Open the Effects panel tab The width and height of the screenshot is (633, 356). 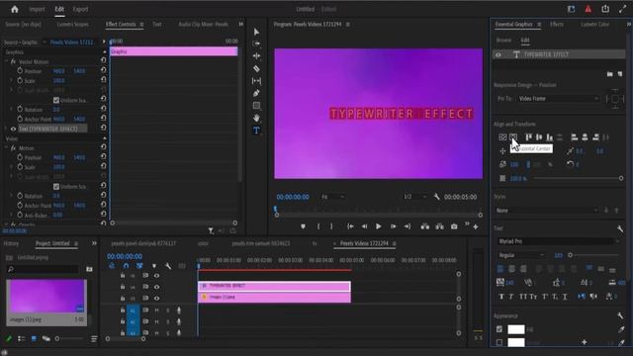click(556, 24)
